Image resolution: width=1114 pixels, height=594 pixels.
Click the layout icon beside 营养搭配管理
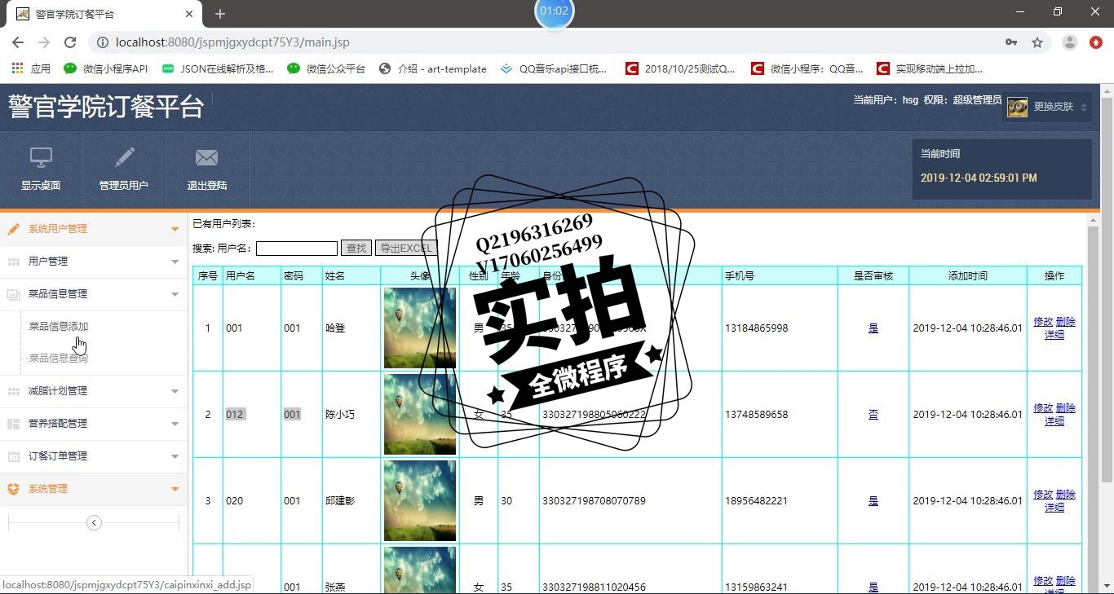[14, 424]
